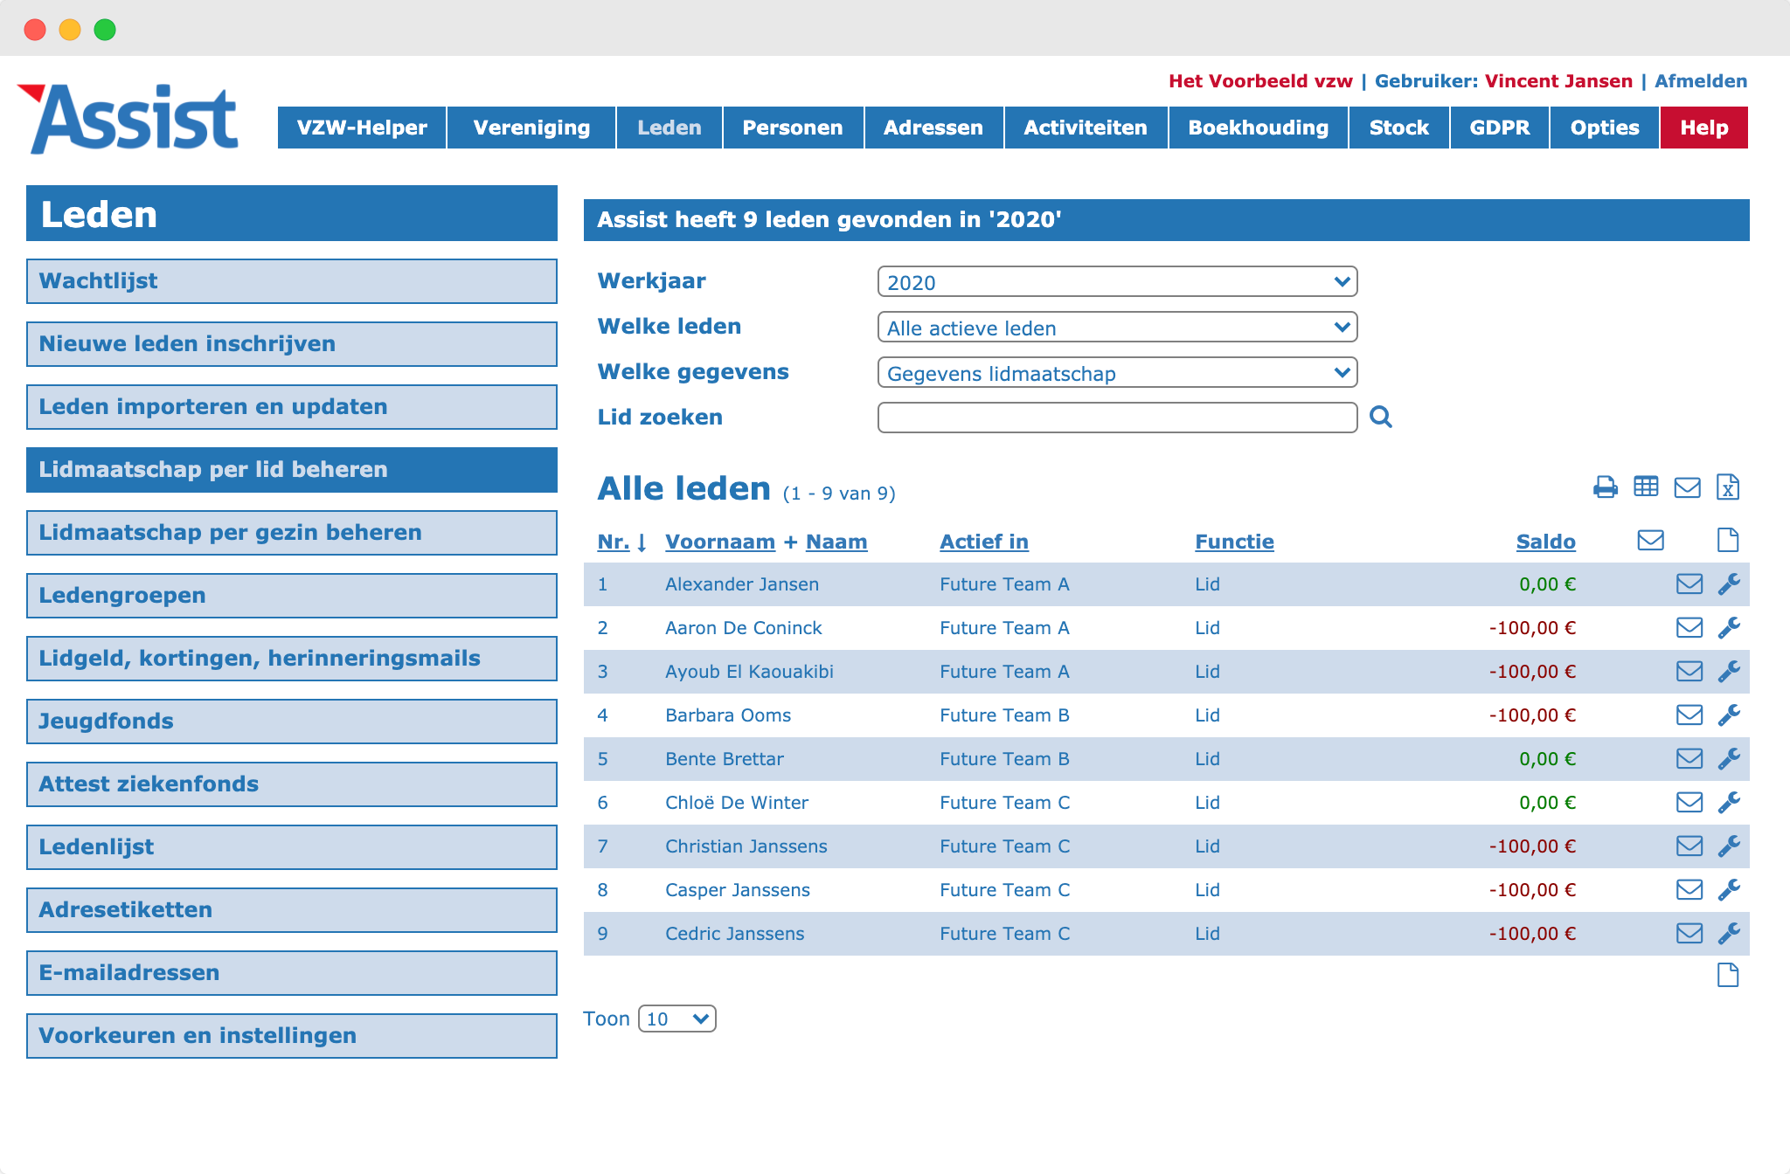
Task: Click wrench icon for Chloë De Winter
Action: point(1729,803)
